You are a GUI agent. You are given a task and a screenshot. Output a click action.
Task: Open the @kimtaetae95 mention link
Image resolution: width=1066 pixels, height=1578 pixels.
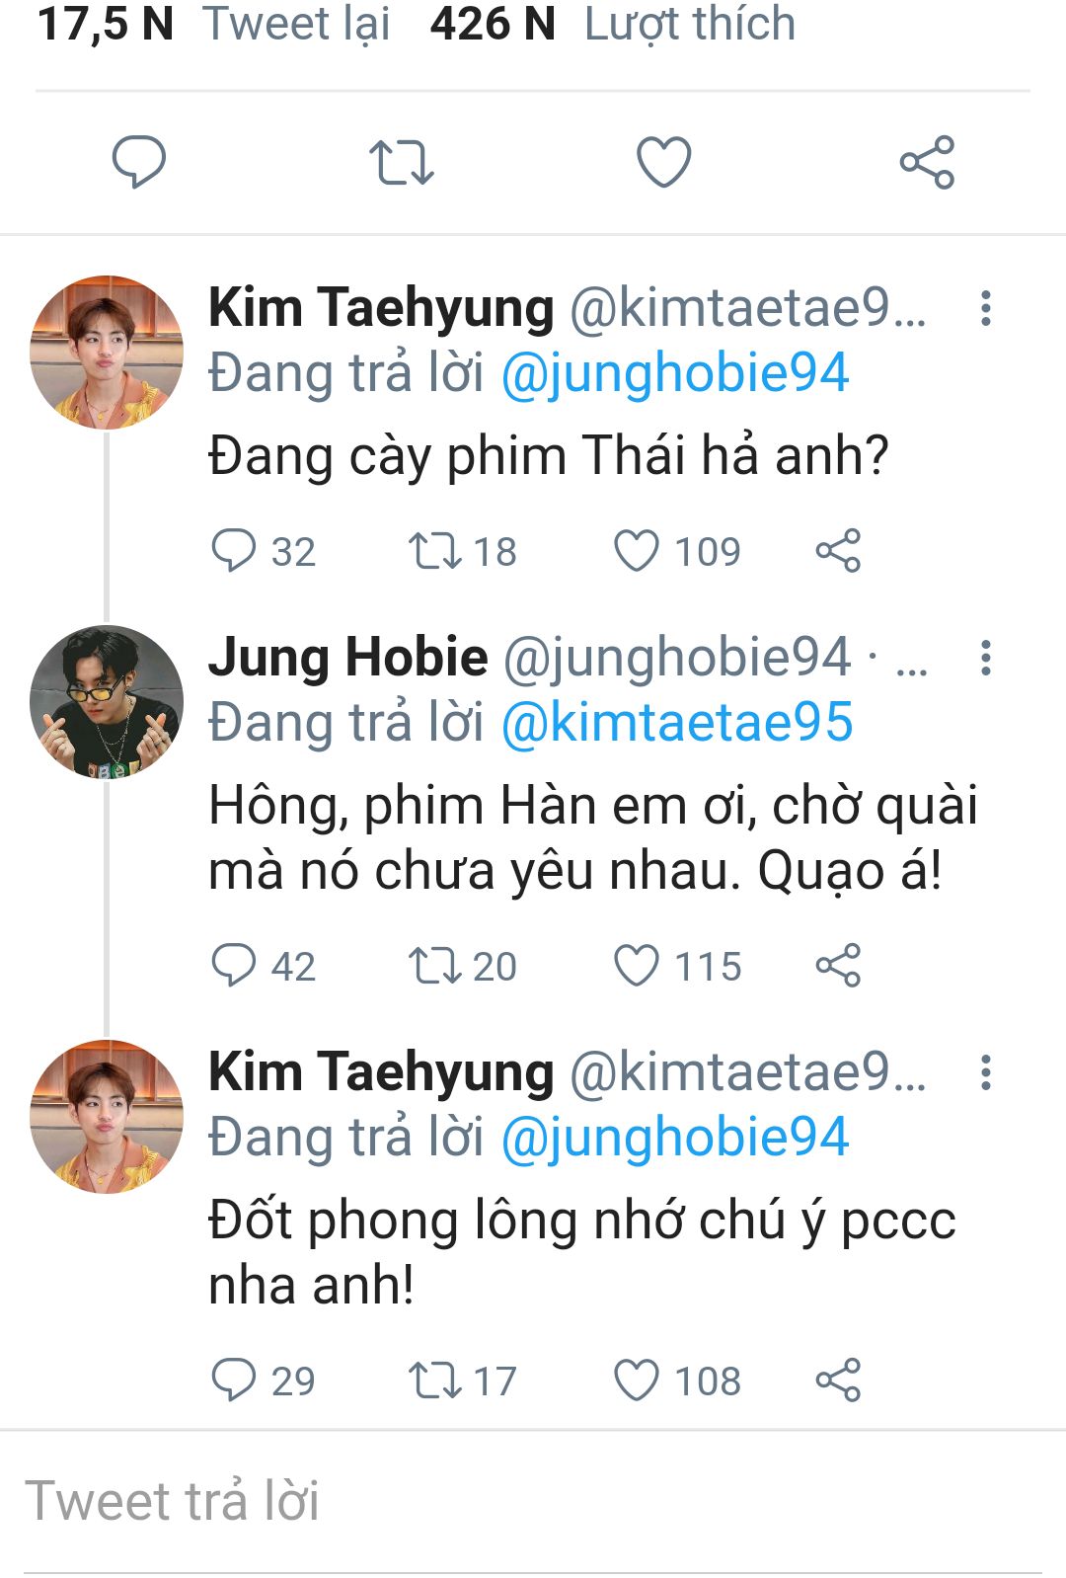pyautogui.click(x=677, y=723)
